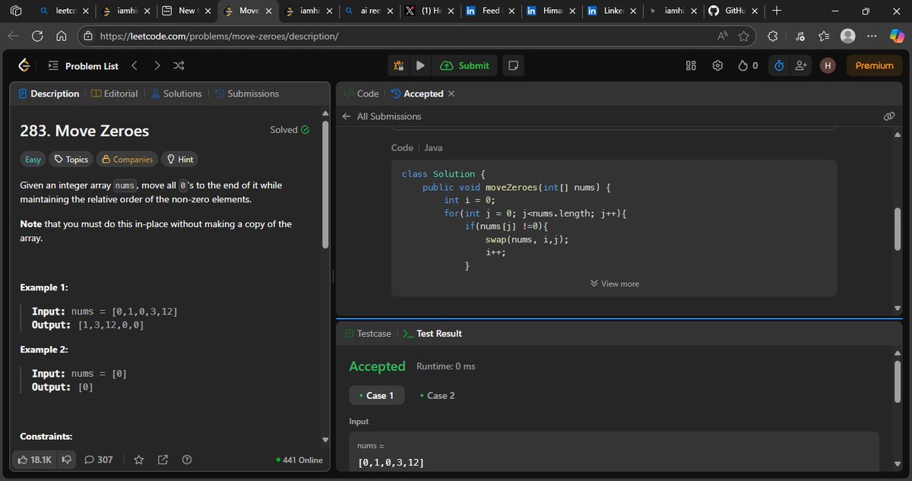Image resolution: width=912 pixels, height=481 pixels.
Task: Click the Solved status label
Action: (290, 130)
